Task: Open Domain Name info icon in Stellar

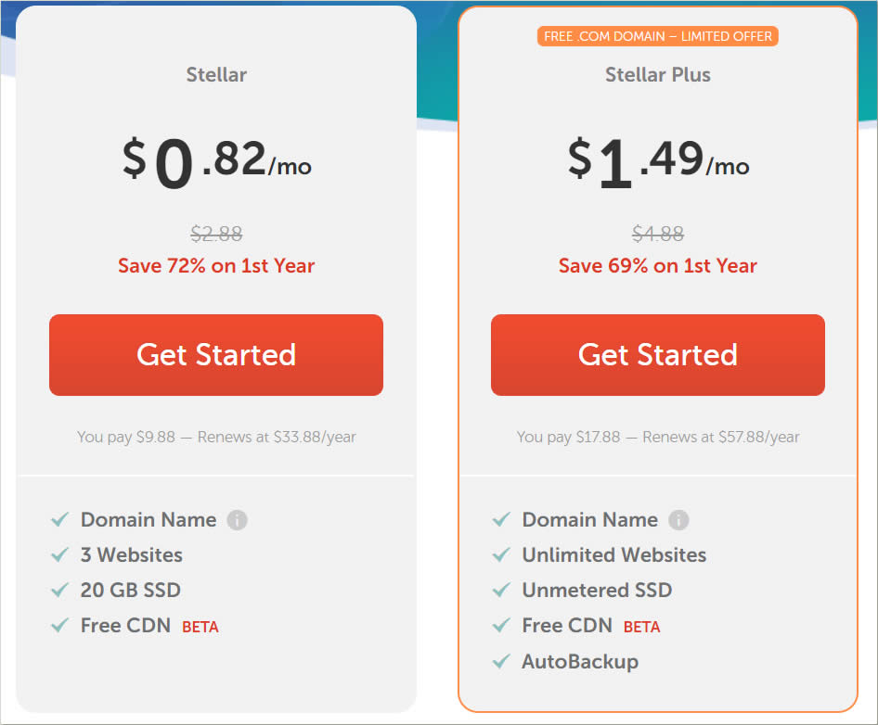Action: point(237,520)
